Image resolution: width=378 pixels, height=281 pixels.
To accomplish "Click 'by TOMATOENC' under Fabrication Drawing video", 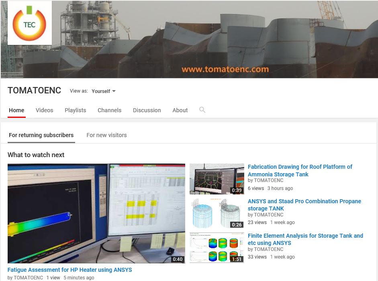I will coord(266,180).
